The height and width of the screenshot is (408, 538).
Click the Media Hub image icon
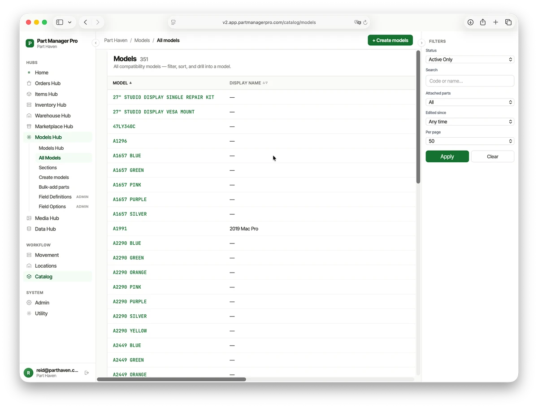[x=29, y=218]
